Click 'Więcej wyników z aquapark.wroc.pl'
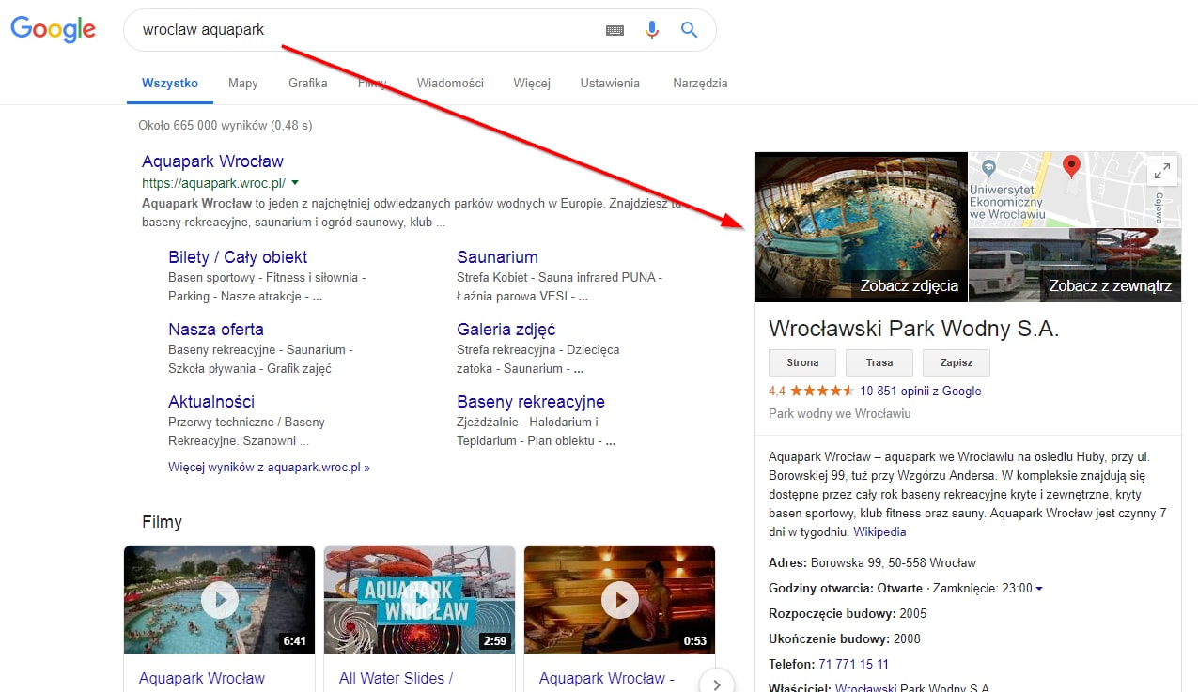The width and height of the screenshot is (1198, 692). pos(269,467)
